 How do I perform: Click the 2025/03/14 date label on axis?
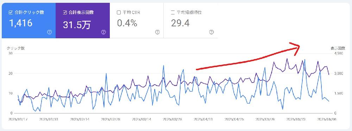(x=142, y=119)
